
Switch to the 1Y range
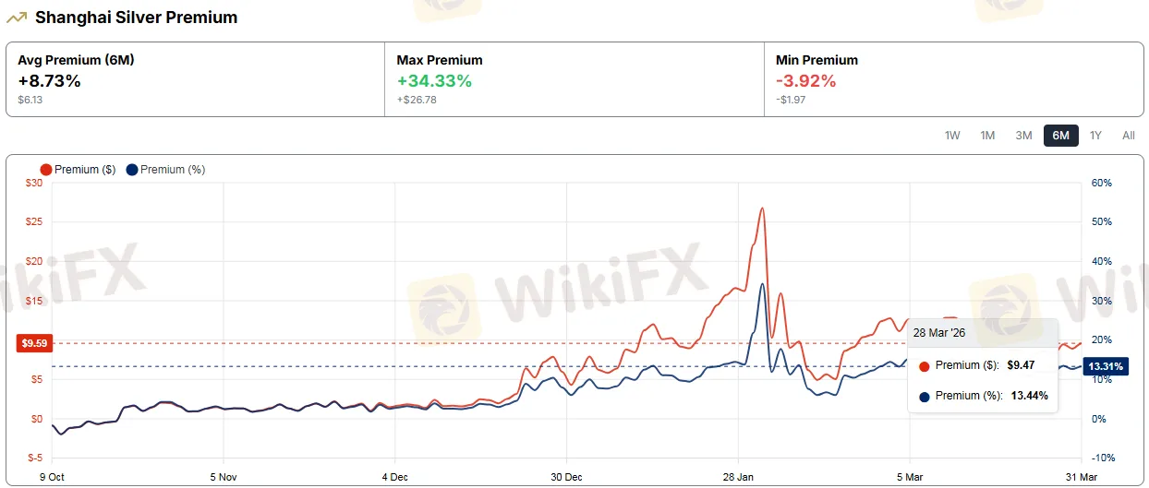pyautogui.click(x=1095, y=136)
